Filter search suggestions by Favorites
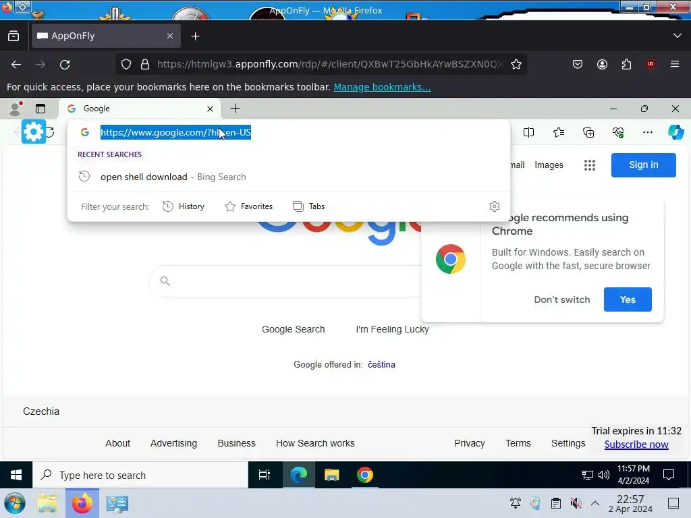 click(x=248, y=206)
